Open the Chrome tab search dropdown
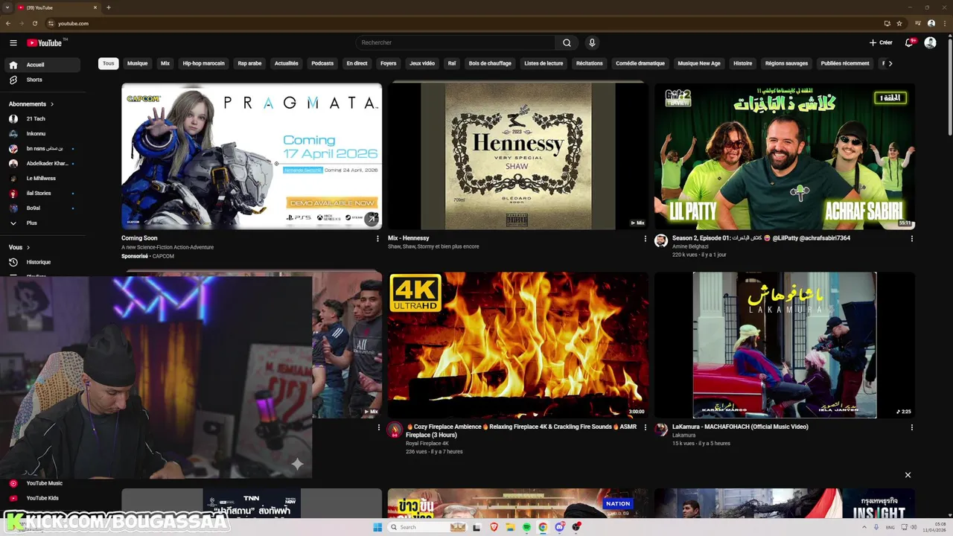The image size is (953, 536). click(7, 7)
